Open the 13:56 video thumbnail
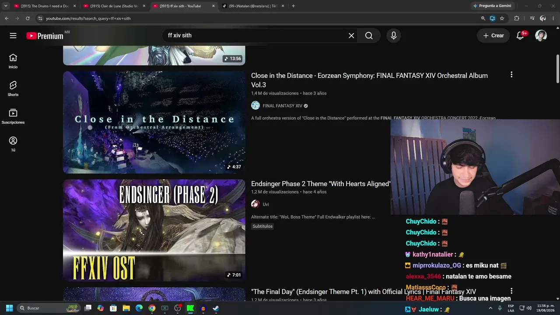The width and height of the screenshot is (560, 315). [154, 56]
